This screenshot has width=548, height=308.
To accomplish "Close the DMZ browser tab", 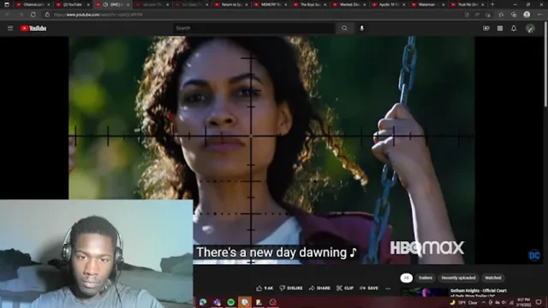I will (x=127, y=4).
